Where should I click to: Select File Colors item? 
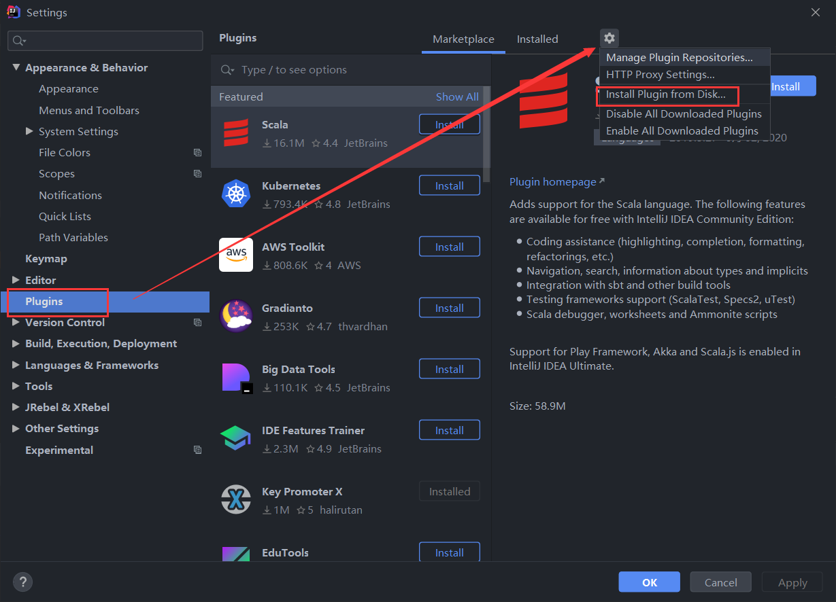(65, 153)
